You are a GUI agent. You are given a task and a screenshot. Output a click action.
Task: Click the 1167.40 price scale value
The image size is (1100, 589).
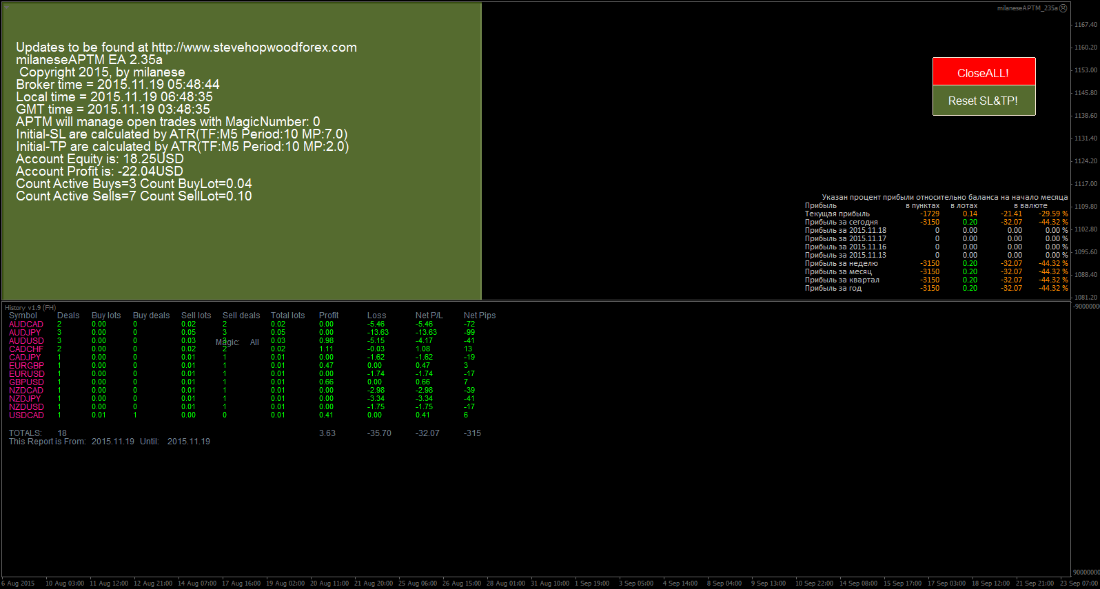coord(1086,25)
